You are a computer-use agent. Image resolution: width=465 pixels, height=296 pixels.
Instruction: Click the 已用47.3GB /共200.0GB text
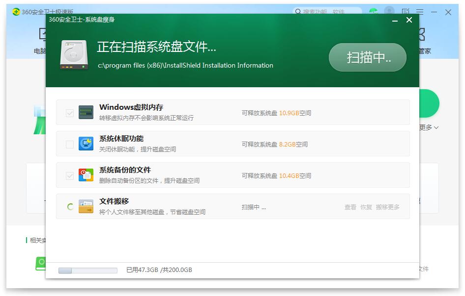159,270
